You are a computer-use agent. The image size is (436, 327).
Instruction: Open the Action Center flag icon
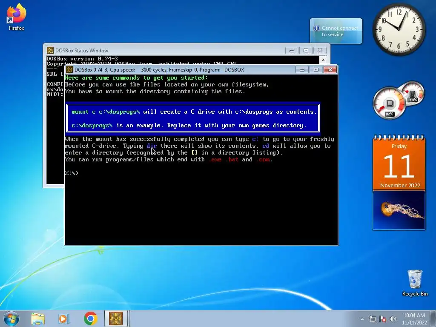click(383, 319)
